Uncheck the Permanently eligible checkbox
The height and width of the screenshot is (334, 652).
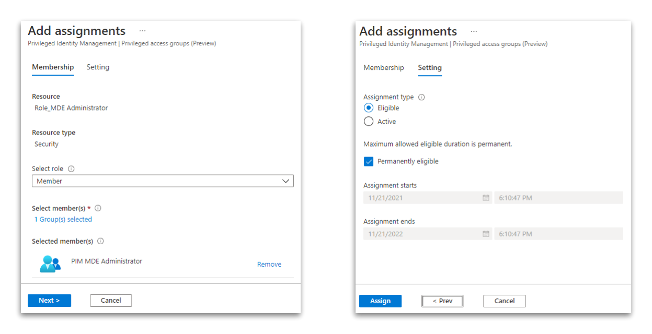369,161
